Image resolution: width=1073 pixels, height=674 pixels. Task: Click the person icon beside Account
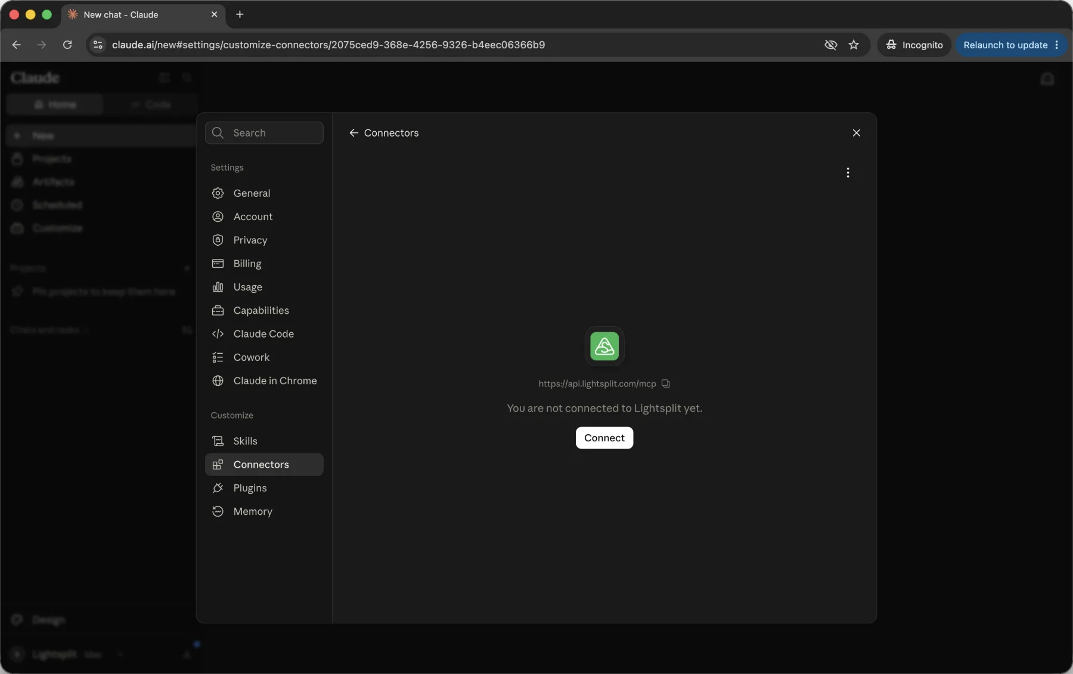(x=218, y=217)
